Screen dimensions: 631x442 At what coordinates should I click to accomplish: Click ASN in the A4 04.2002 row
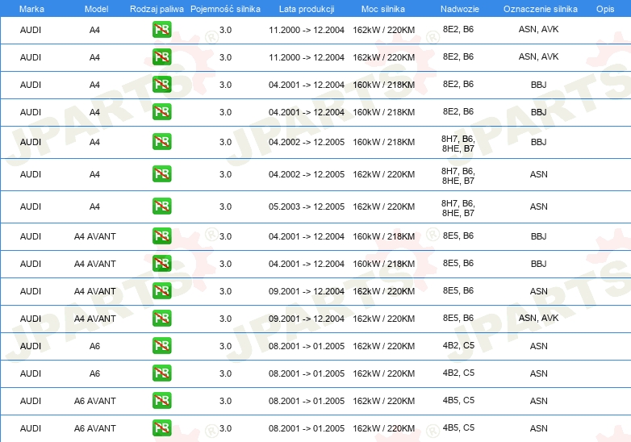[538, 174]
